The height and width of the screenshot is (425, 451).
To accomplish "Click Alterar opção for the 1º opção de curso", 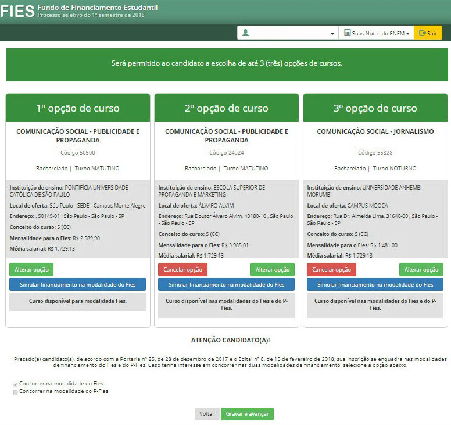I will 31,270.
